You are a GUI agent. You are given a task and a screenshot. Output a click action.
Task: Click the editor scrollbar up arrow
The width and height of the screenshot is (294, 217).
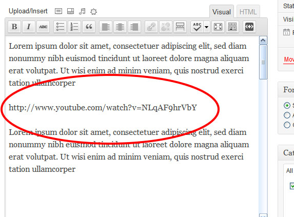point(263,41)
